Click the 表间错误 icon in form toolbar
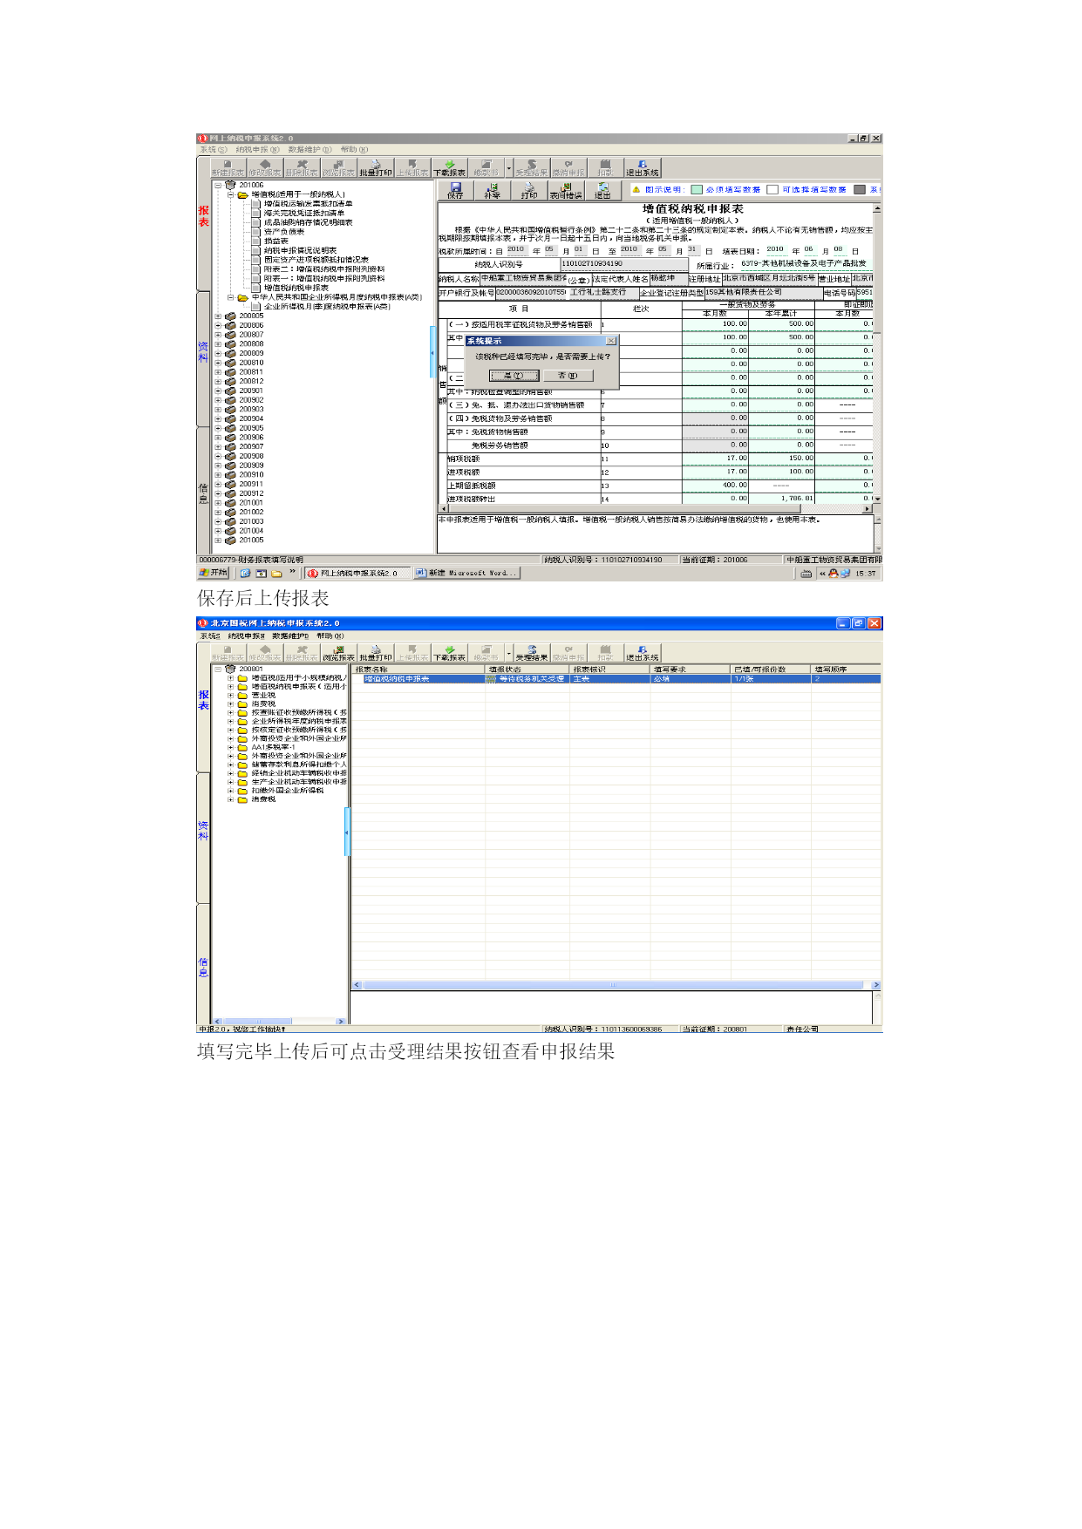 click(x=566, y=191)
